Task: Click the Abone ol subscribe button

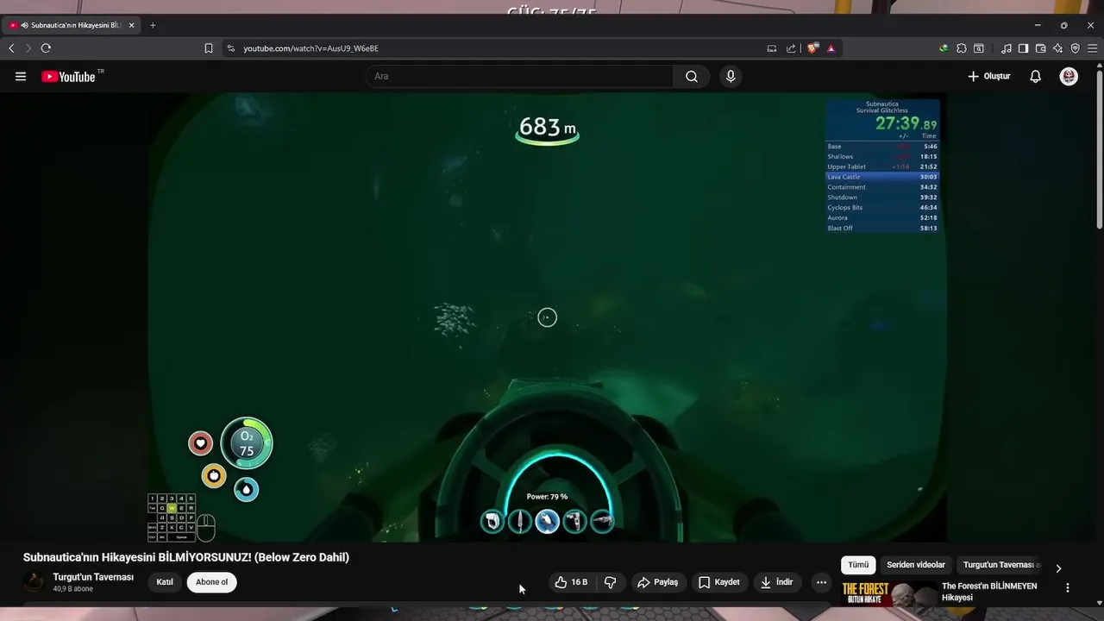Action: 212,582
